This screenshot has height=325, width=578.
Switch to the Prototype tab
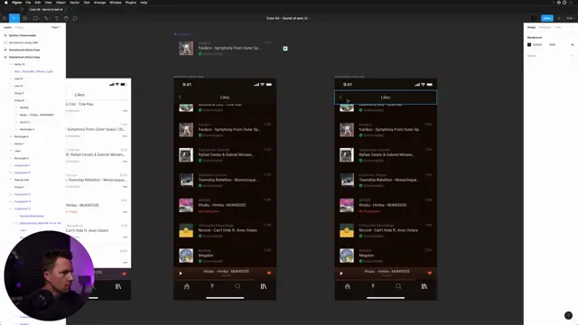(x=545, y=27)
